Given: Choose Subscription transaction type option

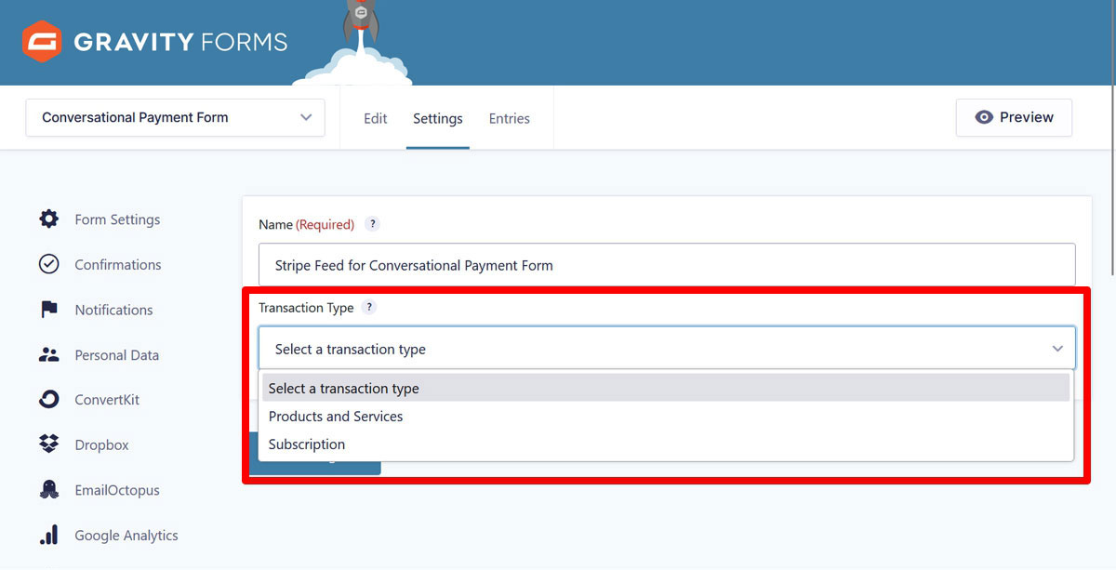Looking at the screenshot, I should click(x=666, y=444).
